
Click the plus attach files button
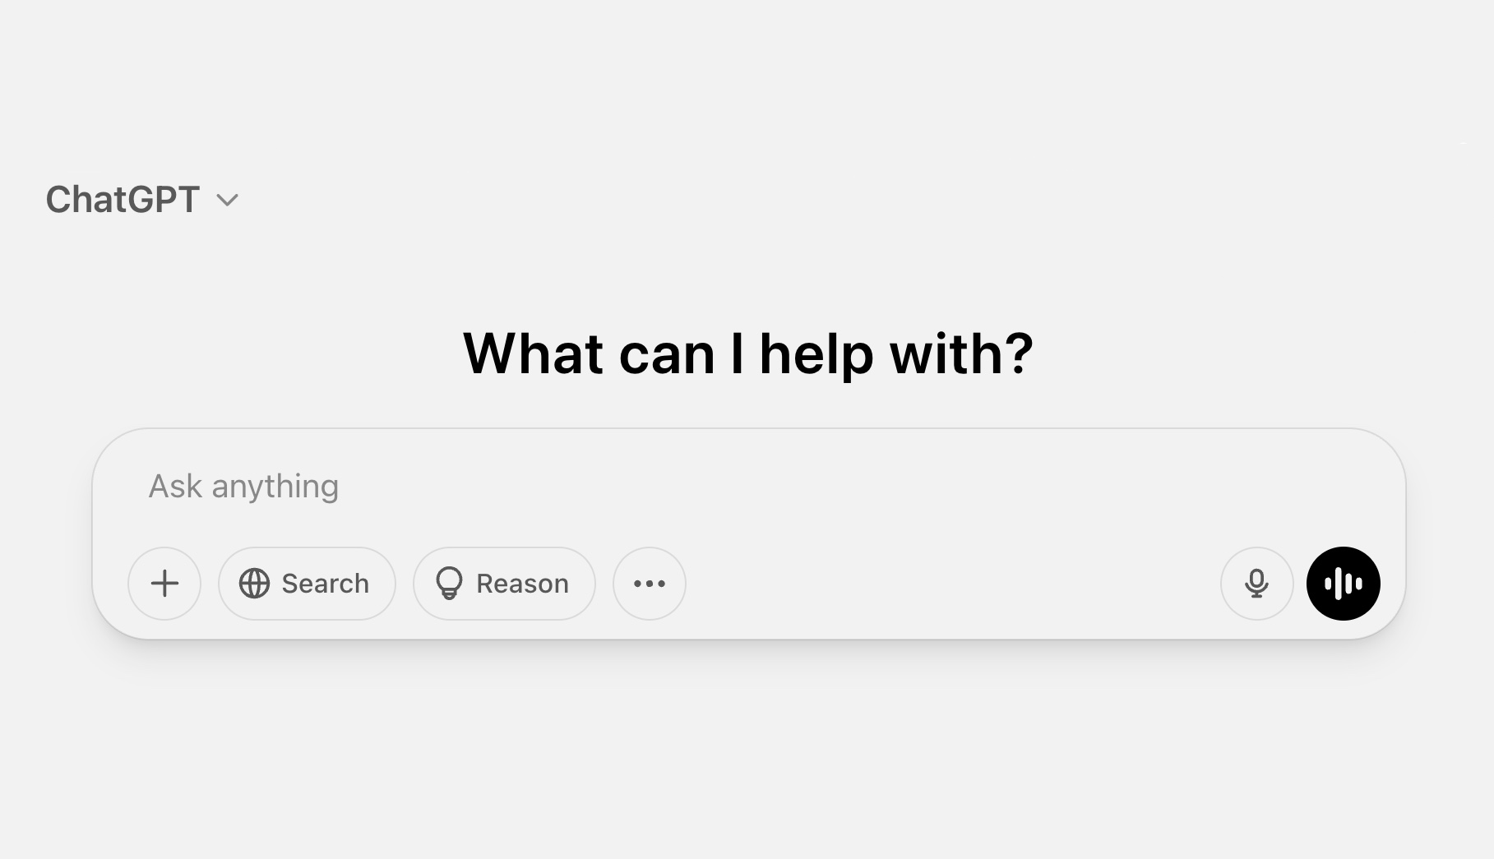pos(164,584)
